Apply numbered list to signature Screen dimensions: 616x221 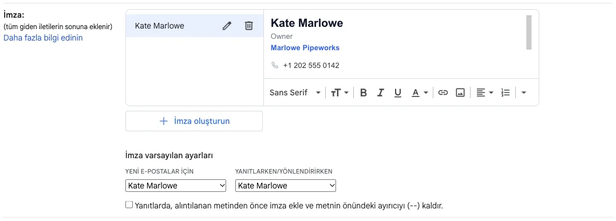coord(506,93)
